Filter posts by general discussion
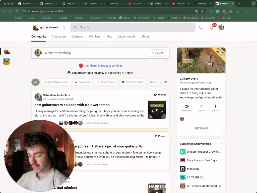The image size is (257, 193). click(56, 82)
